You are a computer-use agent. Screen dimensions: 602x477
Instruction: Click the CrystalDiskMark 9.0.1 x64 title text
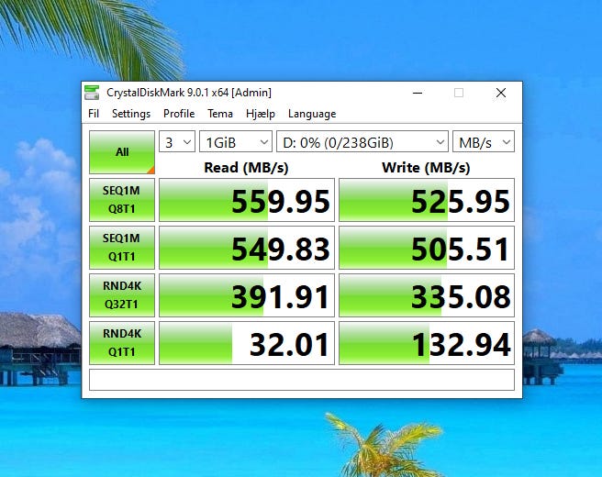[x=189, y=93]
